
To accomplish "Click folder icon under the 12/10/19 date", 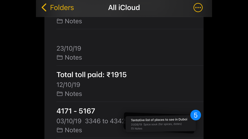I will point(60,94).
